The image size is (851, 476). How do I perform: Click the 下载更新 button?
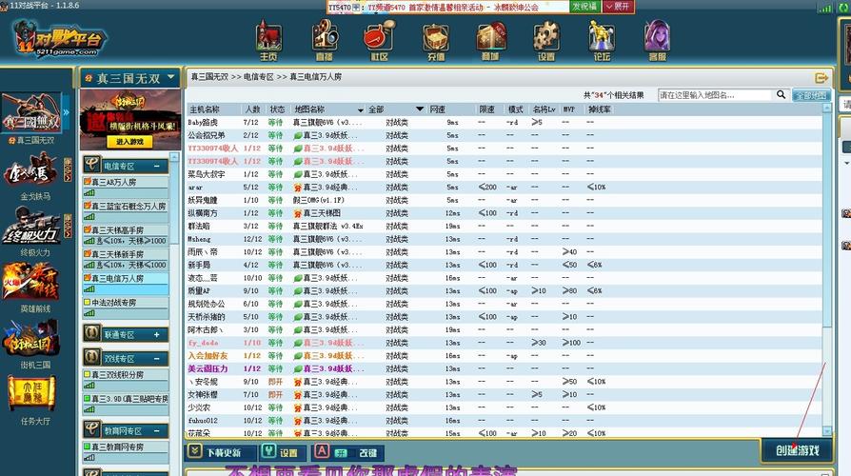pos(219,453)
